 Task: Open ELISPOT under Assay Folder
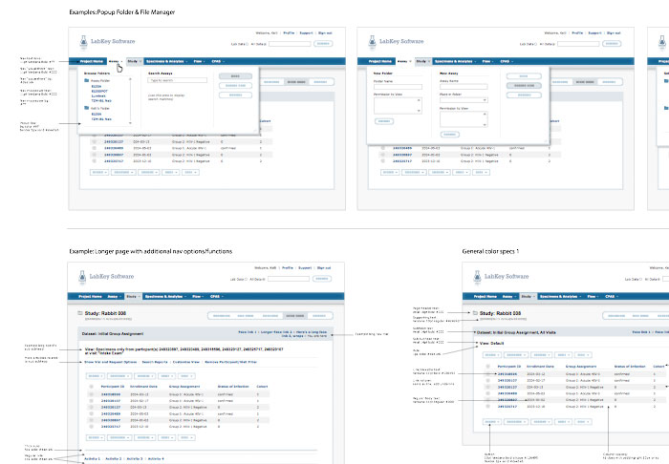[99, 92]
